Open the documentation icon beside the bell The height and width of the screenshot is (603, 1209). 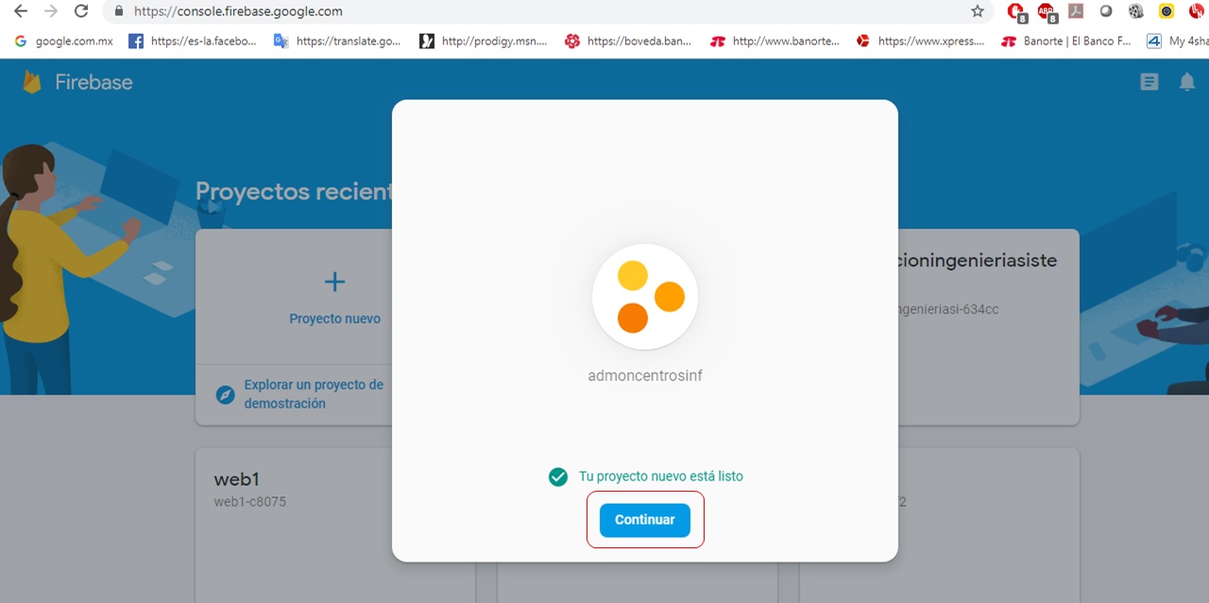tap(1149, 82)
